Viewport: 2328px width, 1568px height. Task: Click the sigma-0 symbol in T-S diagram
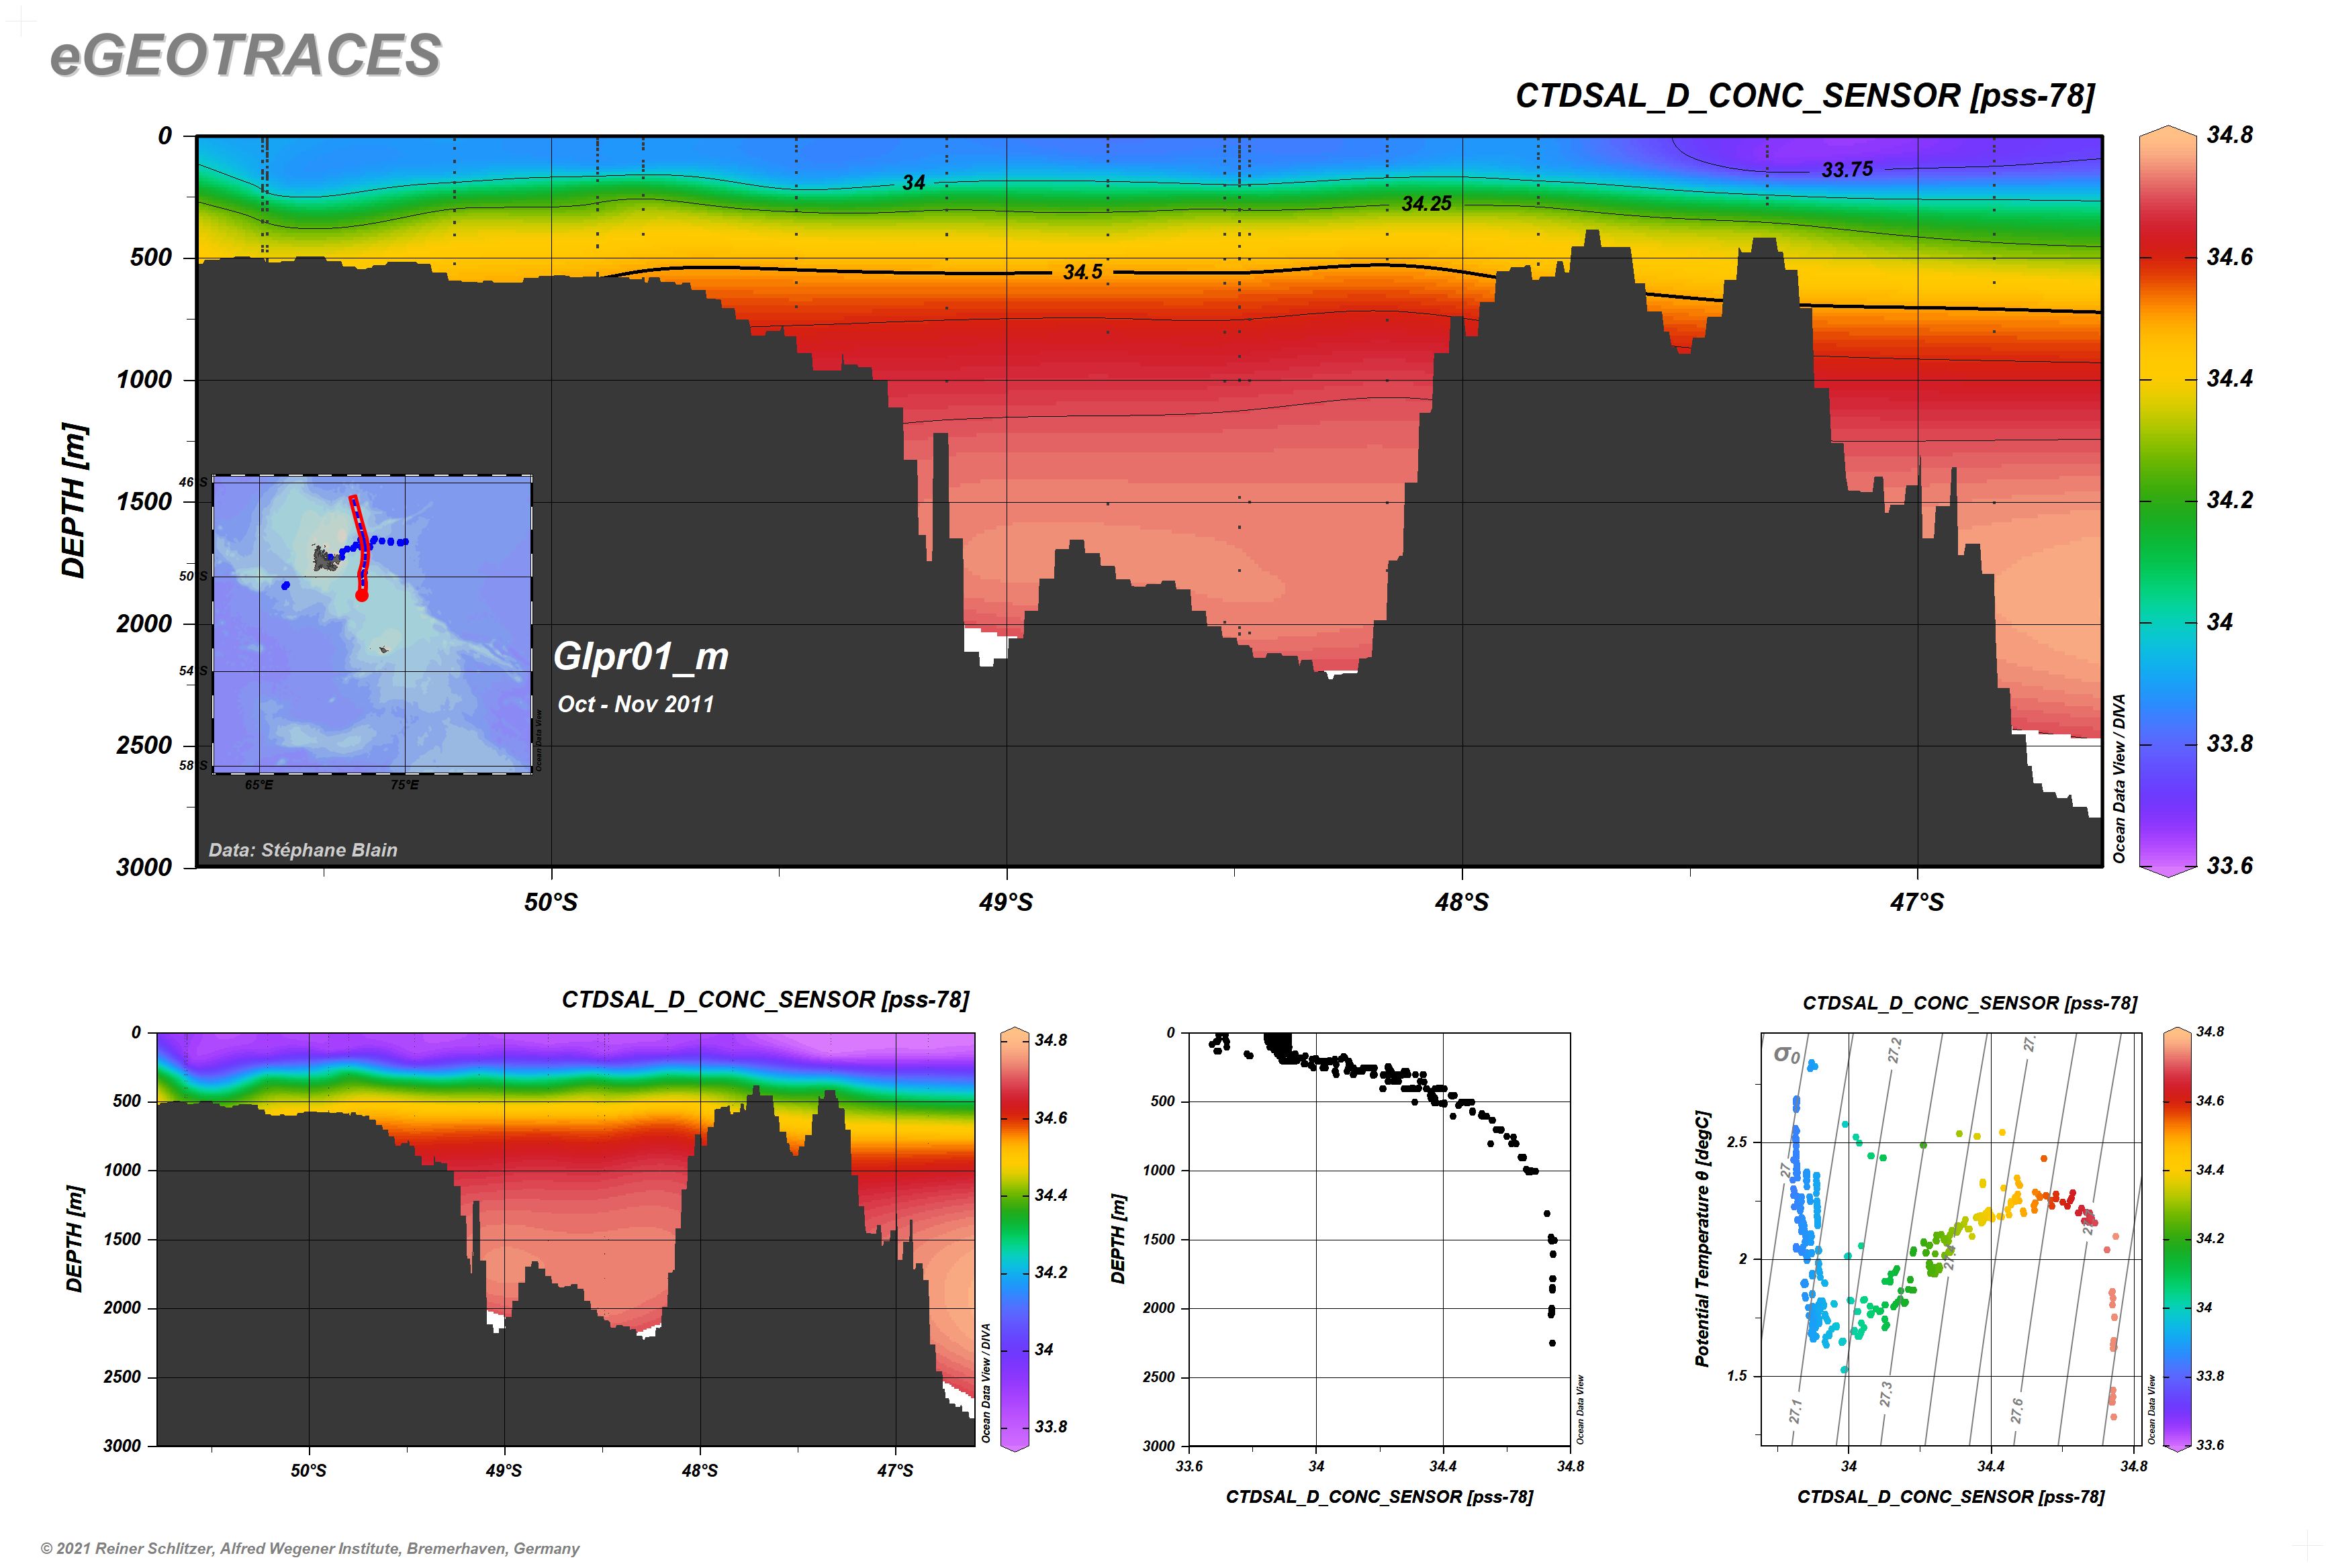(1787, 1054)
